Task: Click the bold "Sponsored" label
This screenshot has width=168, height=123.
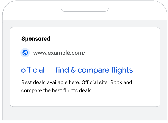Action: pyautogui.click(x=36, y=39)
